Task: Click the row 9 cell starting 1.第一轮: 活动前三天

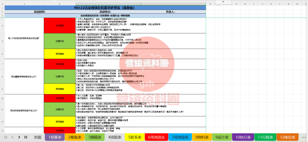Action: [x=141, y=89]
